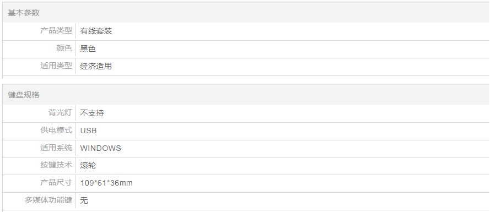Click the 键盘规格 section header

[x=24, y=95]
